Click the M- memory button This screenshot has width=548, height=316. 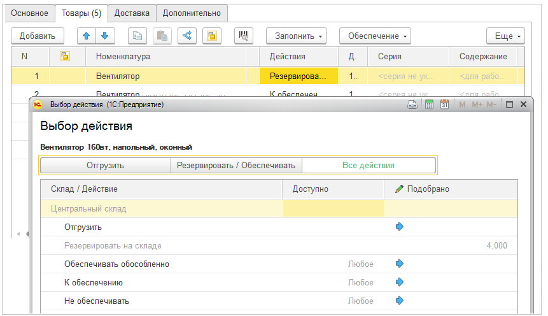tap(491, 104)
